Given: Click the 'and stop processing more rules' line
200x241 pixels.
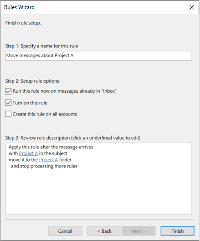Looking at the screenshot, I should point(44,166).
